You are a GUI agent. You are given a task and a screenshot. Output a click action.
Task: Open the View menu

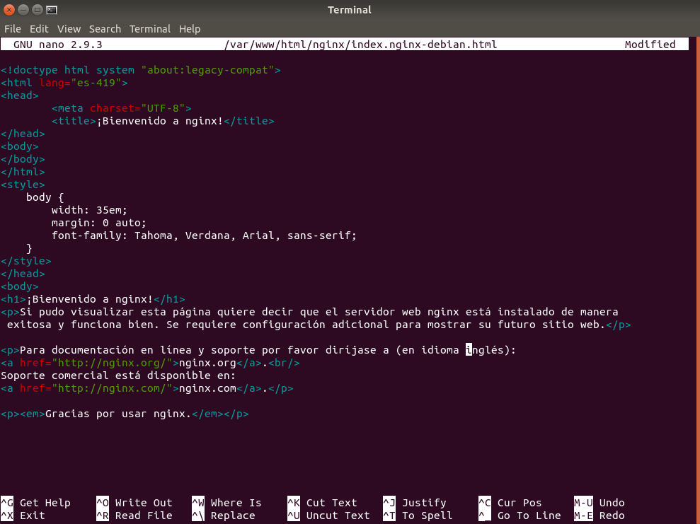(69, 29)
